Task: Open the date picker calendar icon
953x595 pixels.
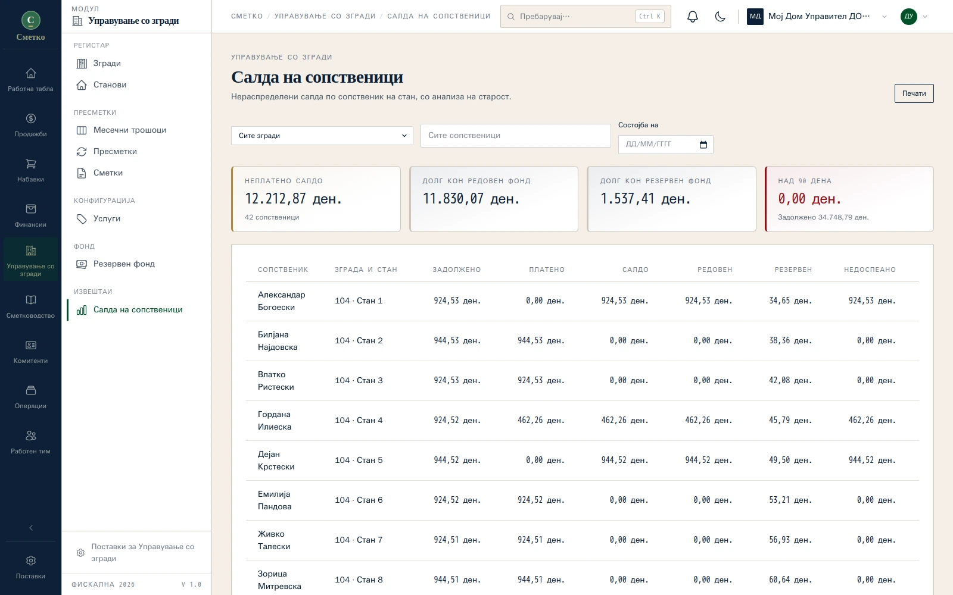Action: [x=703, y=145]
